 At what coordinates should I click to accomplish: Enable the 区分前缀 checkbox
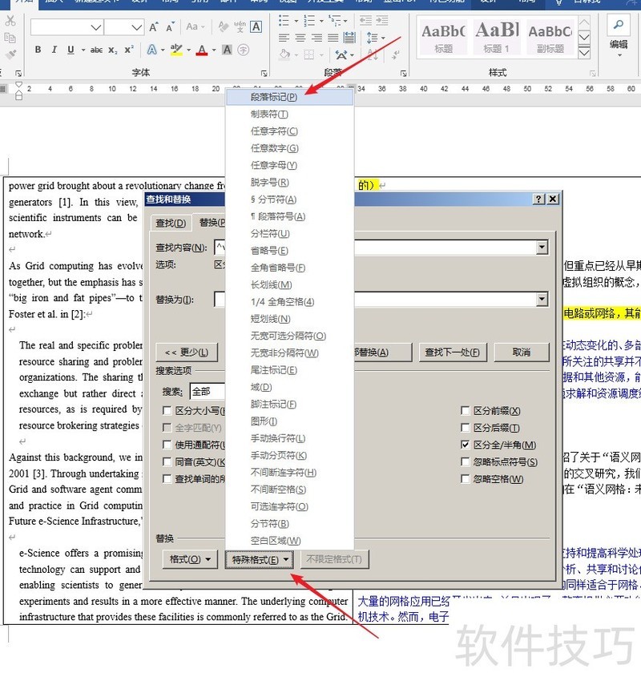(466, 411)
